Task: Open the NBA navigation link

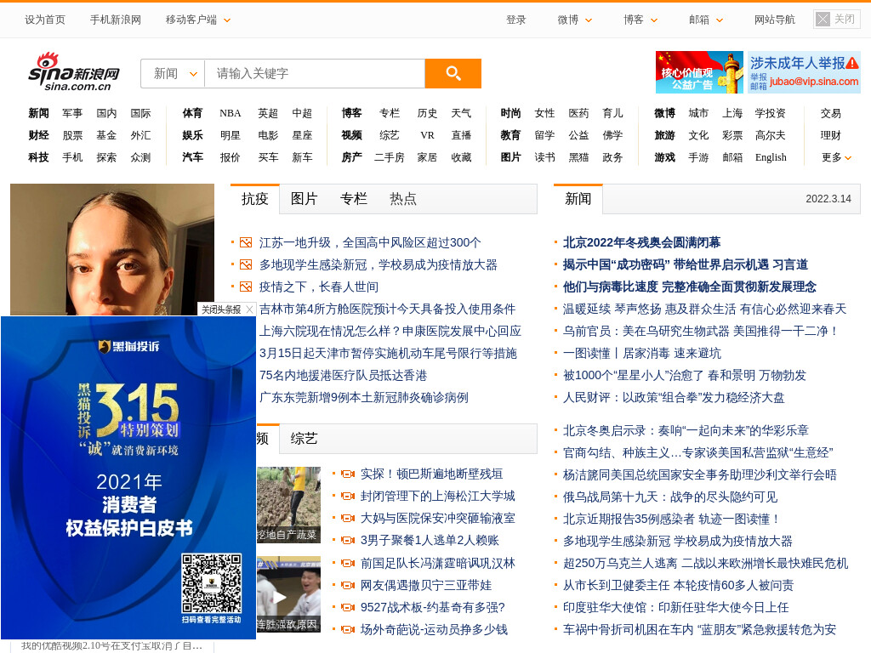Action: pos(230,113)
